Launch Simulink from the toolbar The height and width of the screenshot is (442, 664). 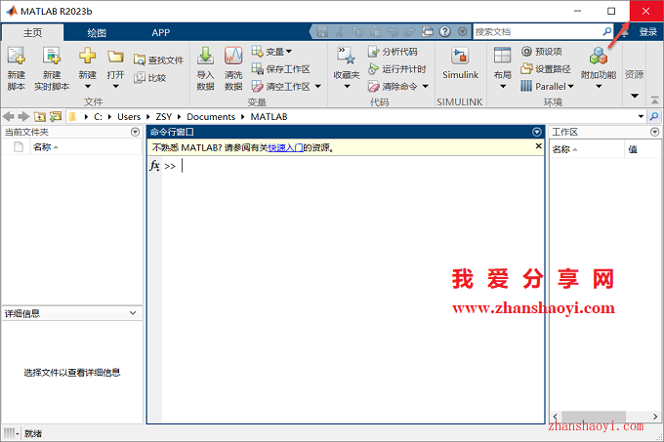tap(460, 62)
